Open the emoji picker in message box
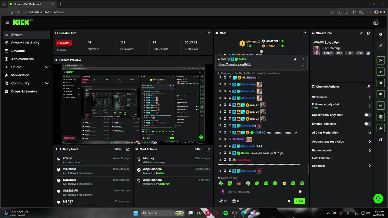 [300, 191]
